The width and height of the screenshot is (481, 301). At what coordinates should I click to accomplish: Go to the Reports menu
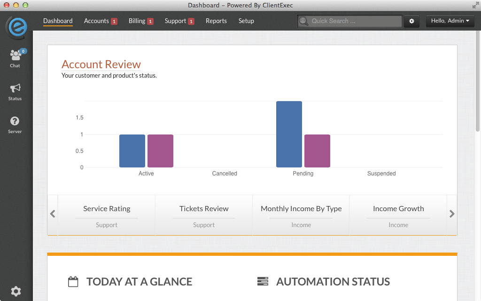pos(216,21)
